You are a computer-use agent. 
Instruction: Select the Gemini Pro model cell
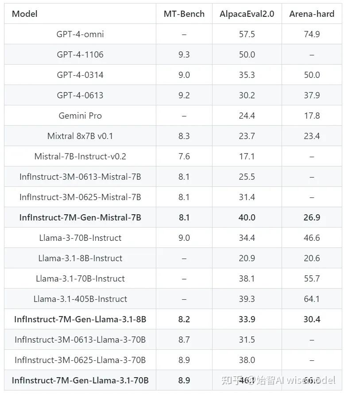pos(80,116)
